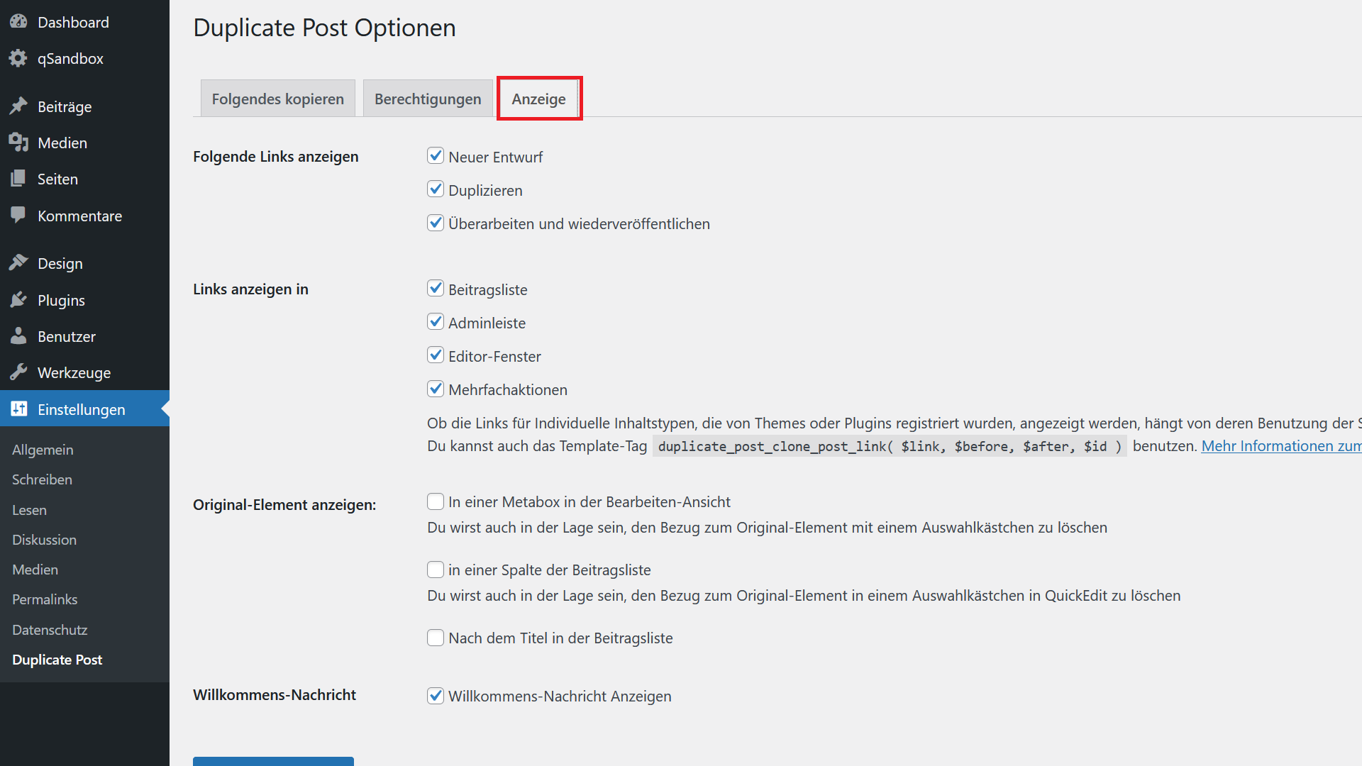Open the Berechtigungen tab
Image resolution: width=1362 pixels, height=766 pixels.
point(428,99)
